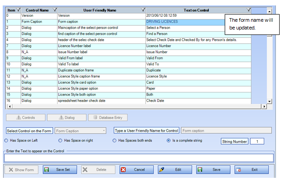Select the Licence Style both option cell
The width and height of the screenshot is (281, 181).
tap(101, 95)
